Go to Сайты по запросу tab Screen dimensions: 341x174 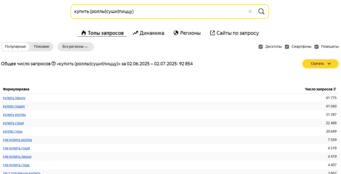(x=234, y=33)
